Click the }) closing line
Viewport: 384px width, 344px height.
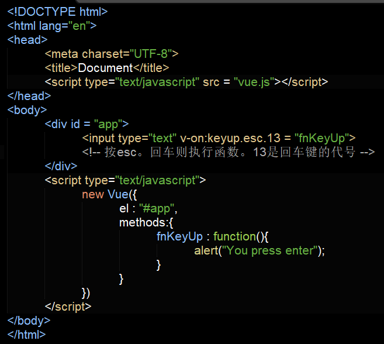(x=86, y=293)
